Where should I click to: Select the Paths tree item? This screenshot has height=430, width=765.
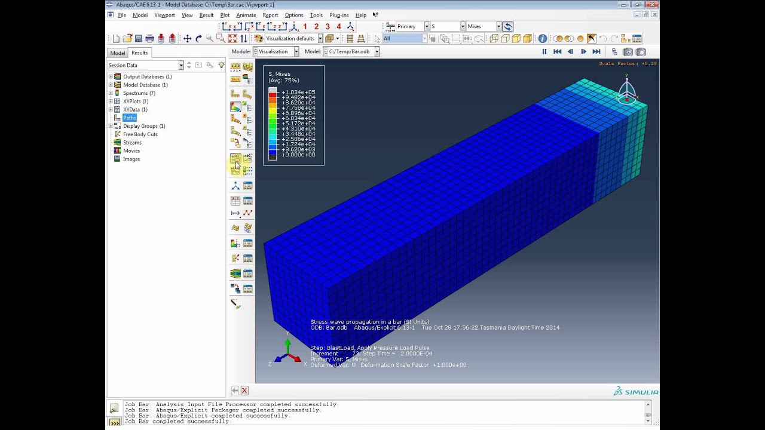[x=130, y=118]
